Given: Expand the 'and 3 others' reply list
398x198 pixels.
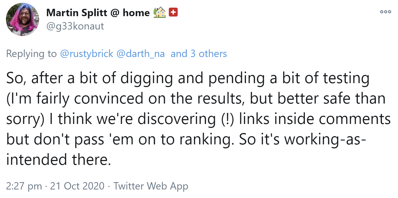Looking at the screenshot, I should (x=198, y=54).
